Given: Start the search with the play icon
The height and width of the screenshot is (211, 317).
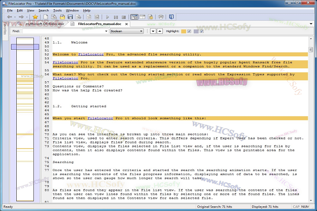Looking at the screenshot, I should pyautogui.click(x=107, y=17).
